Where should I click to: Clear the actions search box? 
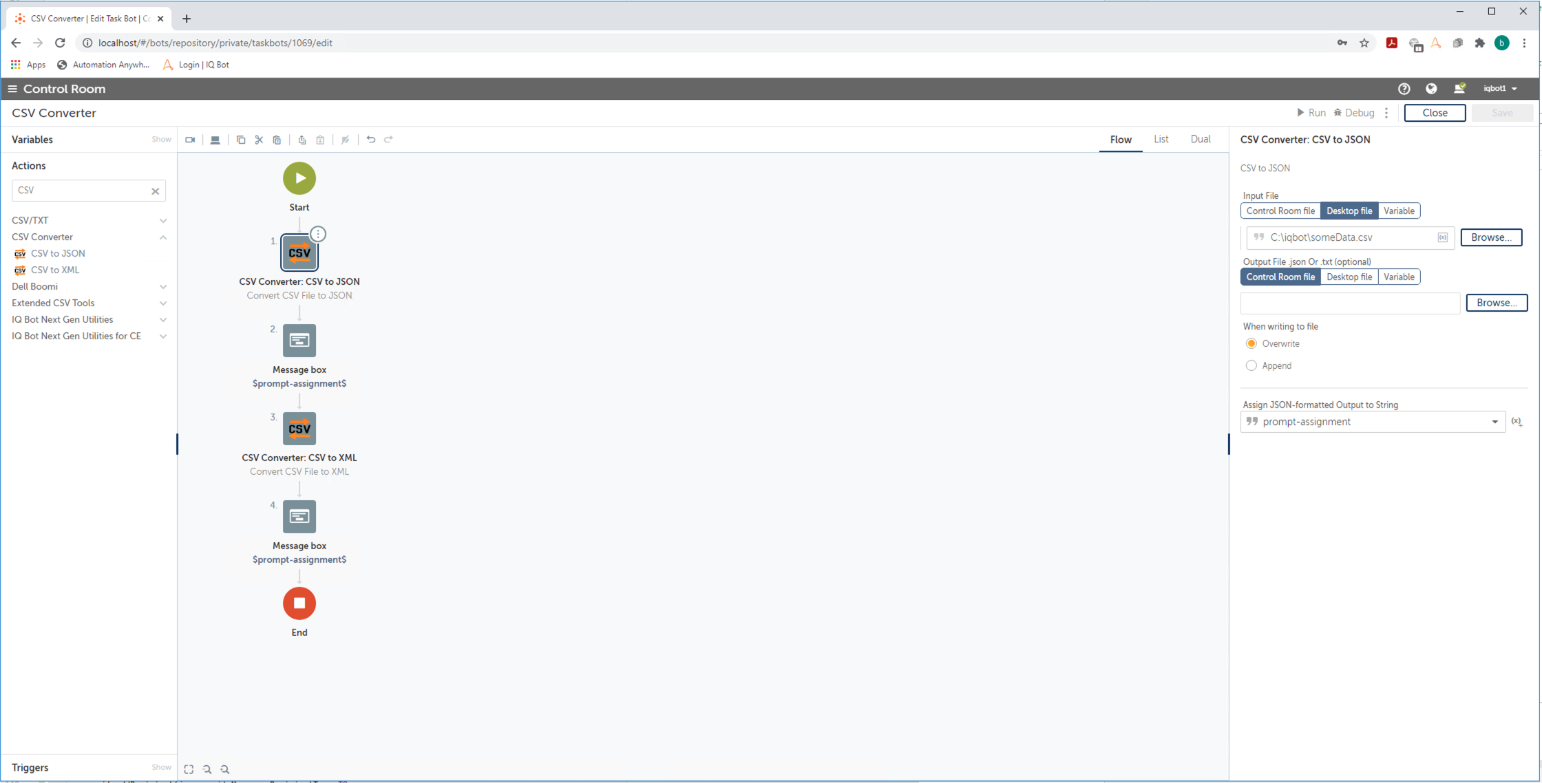click(156, 191)
